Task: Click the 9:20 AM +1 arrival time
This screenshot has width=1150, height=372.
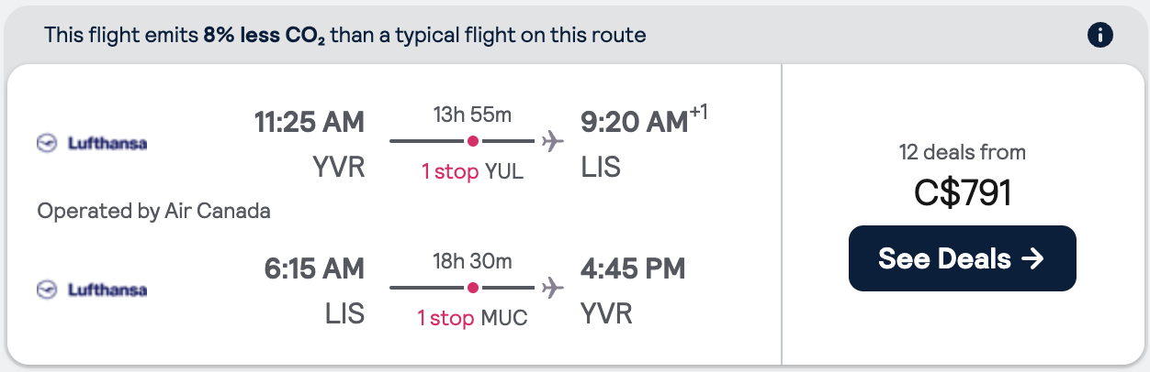Action: point(644,120)
